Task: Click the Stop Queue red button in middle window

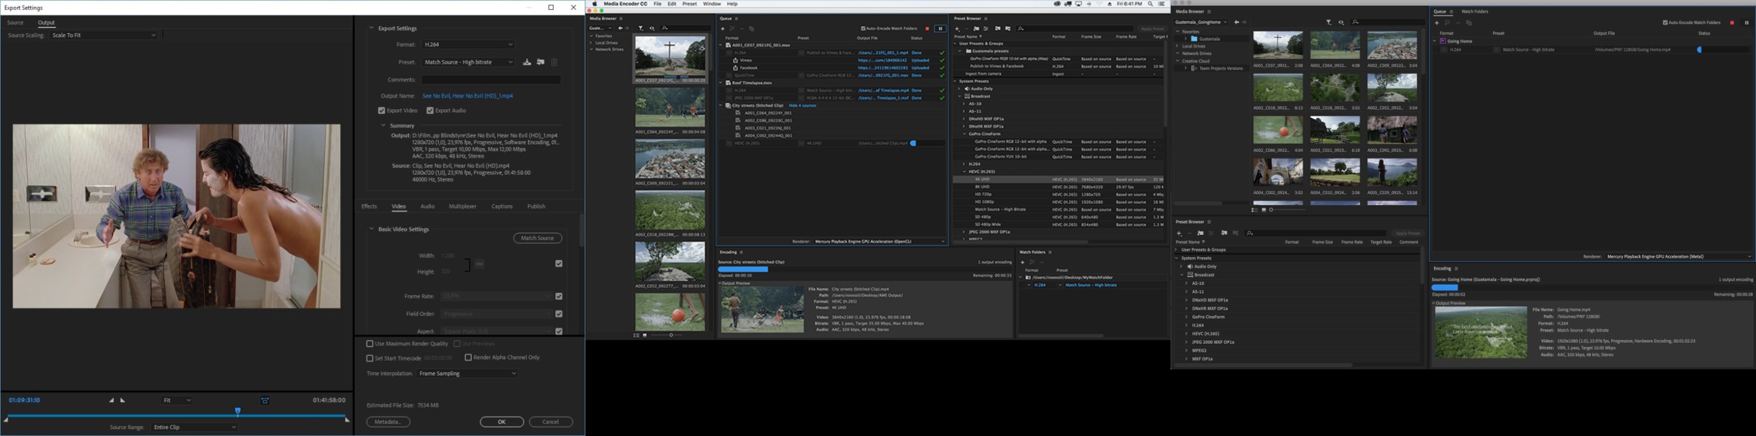Action: pos(927,29)
